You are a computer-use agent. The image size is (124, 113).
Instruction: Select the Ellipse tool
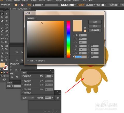point(6,24)
